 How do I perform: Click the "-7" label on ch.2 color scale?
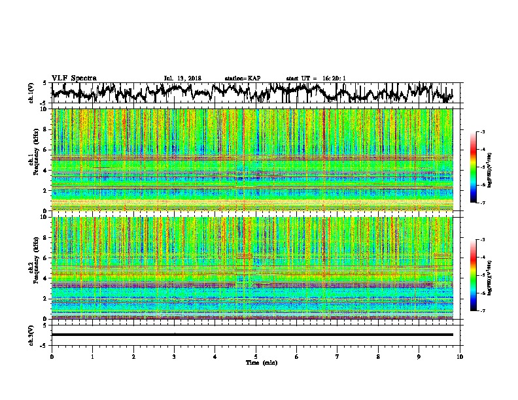[482, 310]
